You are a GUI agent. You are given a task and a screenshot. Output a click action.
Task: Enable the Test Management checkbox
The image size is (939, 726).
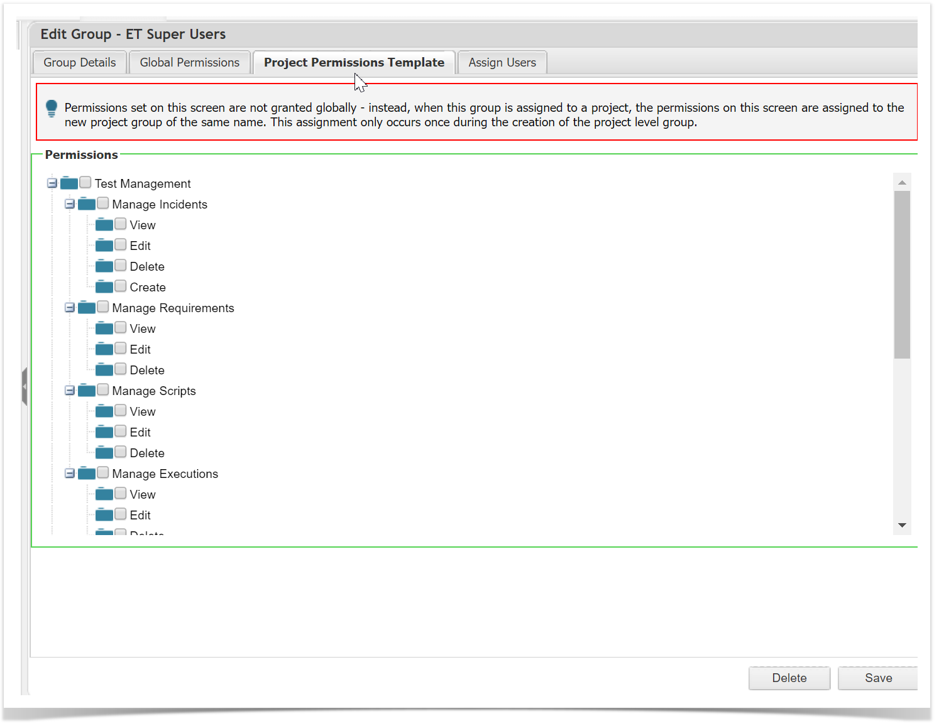85,183
